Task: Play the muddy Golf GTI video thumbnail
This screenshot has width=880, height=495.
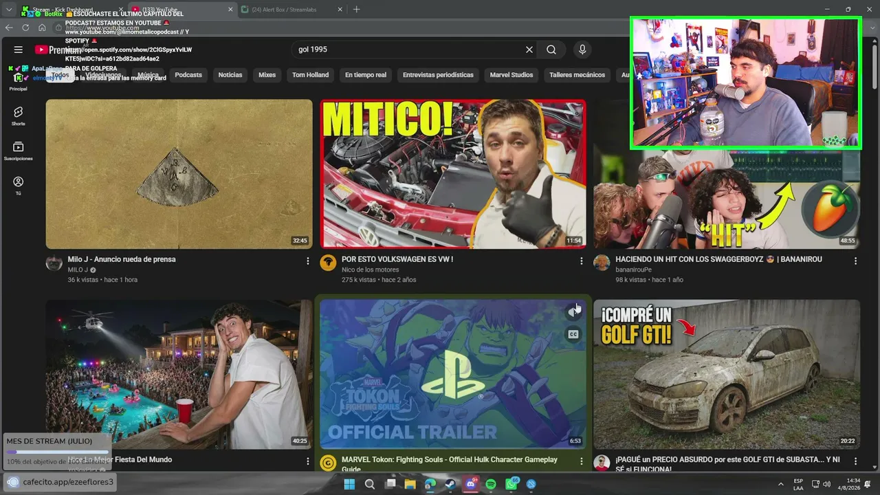Action: pos(727,374)
